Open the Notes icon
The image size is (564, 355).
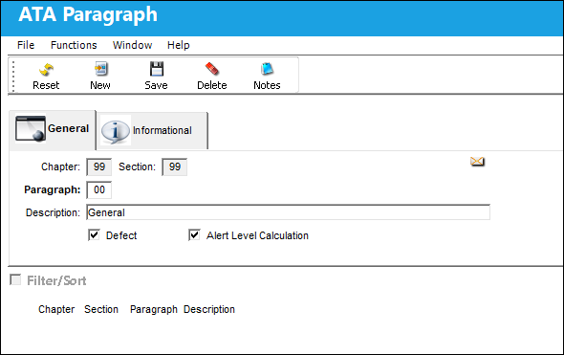(x=267, y=69)
